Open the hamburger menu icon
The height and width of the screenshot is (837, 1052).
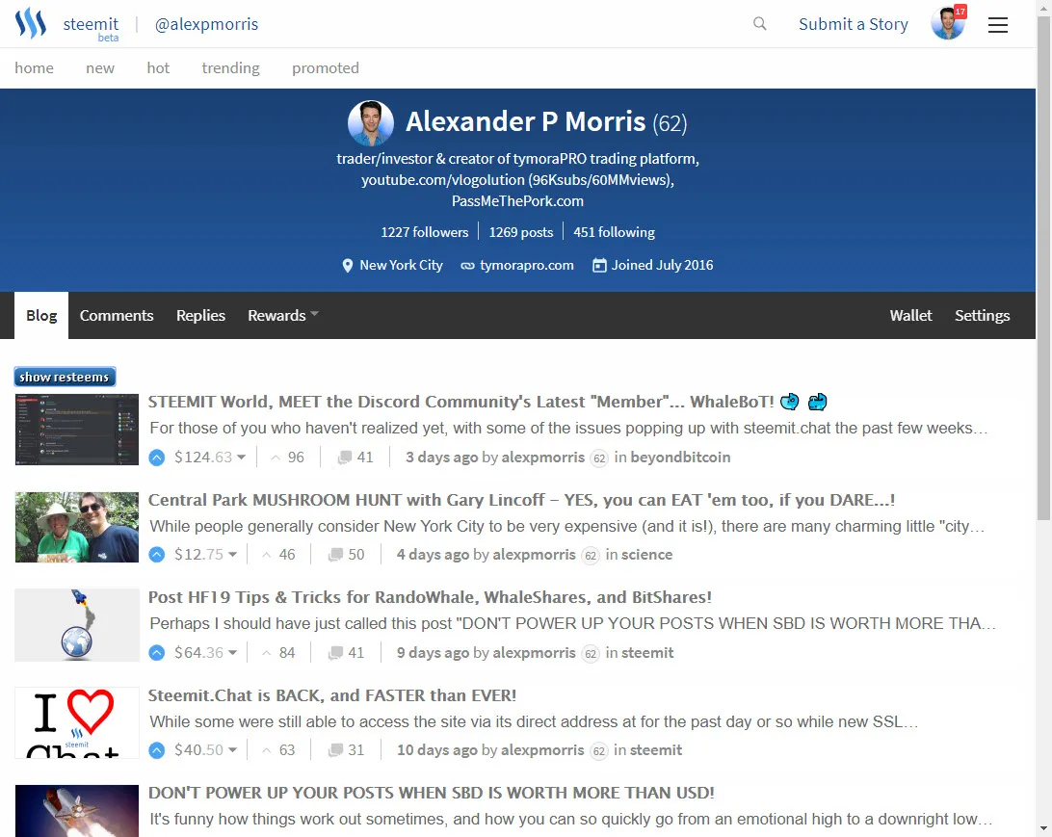click(998, 25)
